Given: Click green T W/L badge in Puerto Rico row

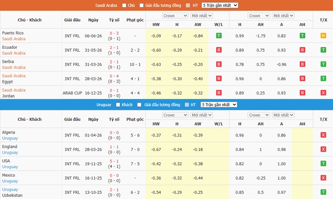Looking at the screenshot, I should (x=219, y=36).
